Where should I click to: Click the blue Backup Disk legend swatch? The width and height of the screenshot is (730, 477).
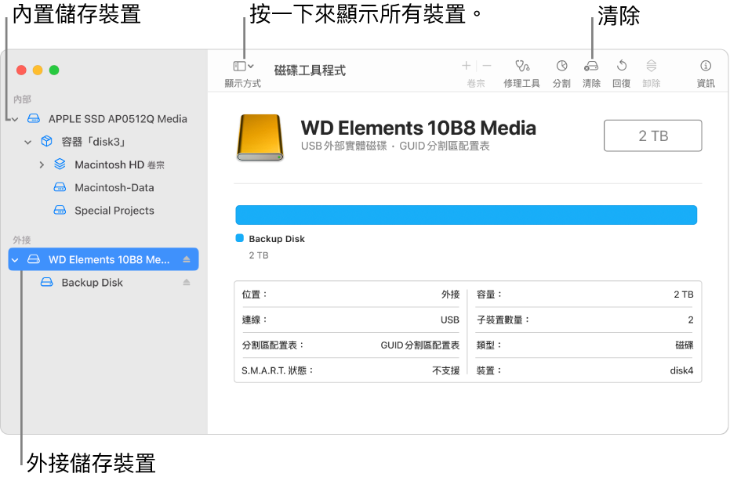[x=240, y=238]
